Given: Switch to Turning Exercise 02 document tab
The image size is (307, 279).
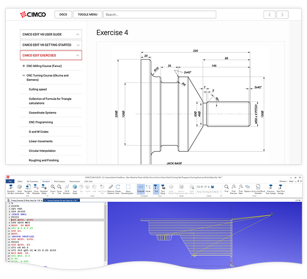Looking at the screenshot, I should pyautogui.click(x=25, y=200).
